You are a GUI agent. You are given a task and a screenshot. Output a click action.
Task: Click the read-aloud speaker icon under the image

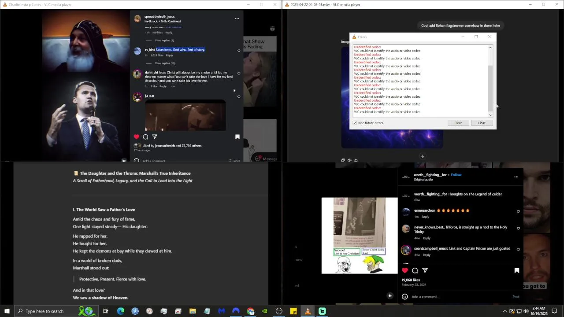[x=349, y=160]
